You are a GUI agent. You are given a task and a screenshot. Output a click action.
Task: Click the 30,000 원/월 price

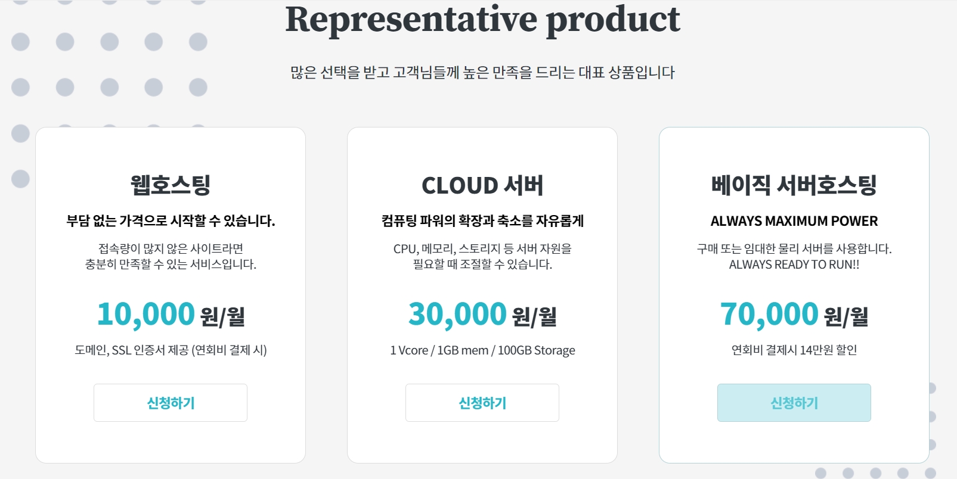coord(482,315)
